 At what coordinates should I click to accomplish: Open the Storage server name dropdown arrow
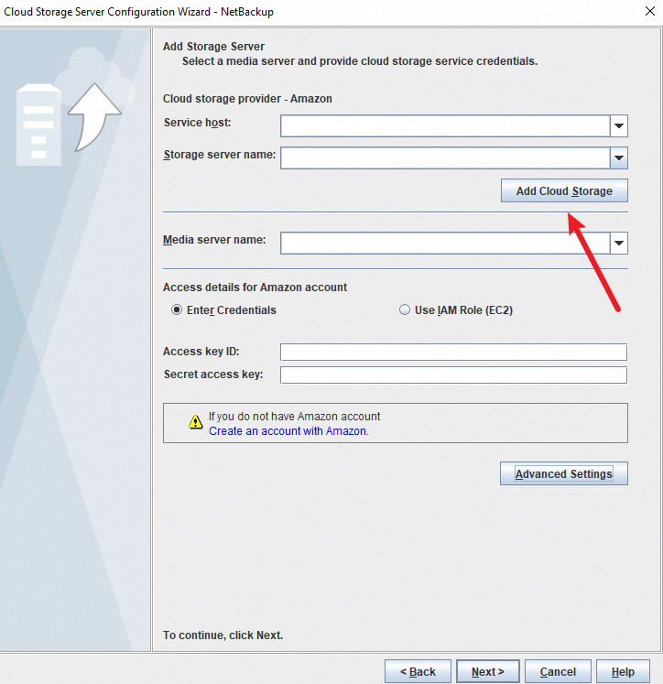619,158
